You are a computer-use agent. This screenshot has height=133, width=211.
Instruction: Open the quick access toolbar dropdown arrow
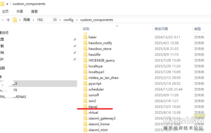click(x=7, y=4)
